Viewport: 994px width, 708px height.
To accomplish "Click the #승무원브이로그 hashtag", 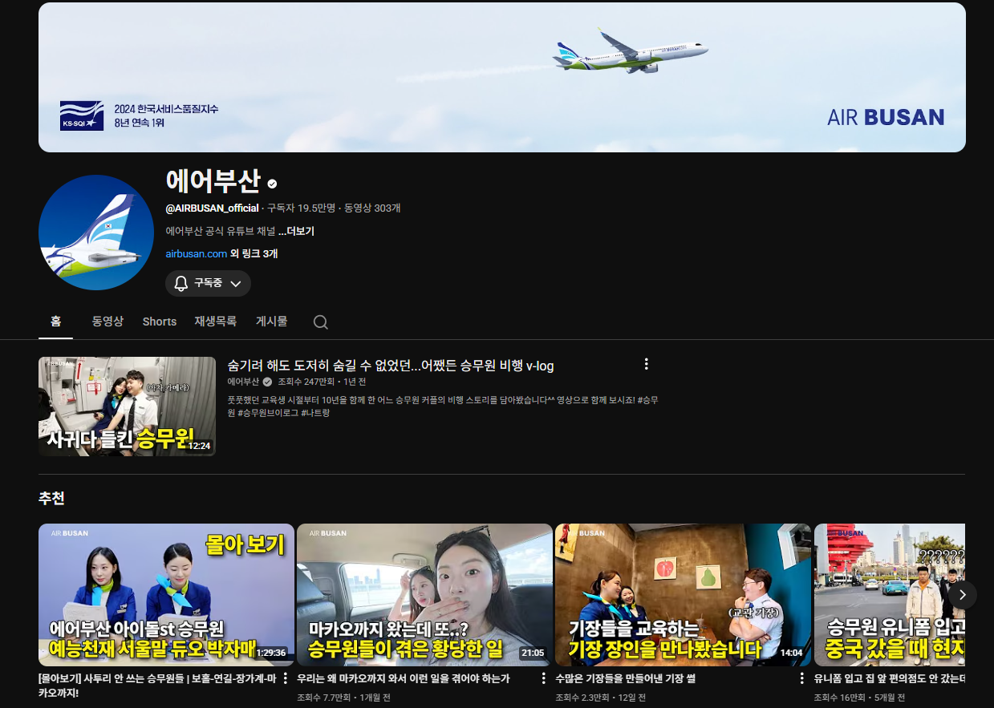I will coord(268,413).
